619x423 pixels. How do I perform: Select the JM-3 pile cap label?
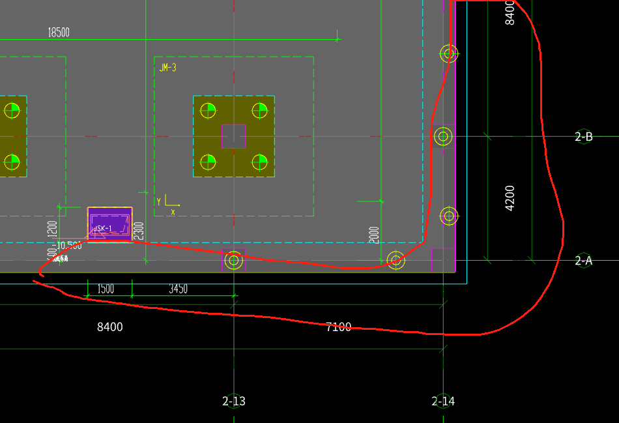[x=167, y=68]
